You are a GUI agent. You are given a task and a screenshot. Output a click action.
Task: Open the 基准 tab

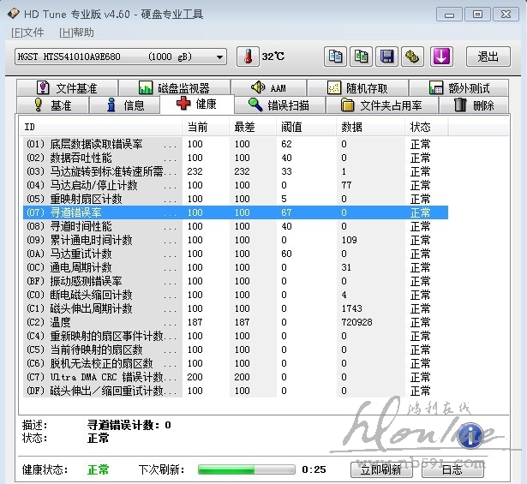pyautogui.click(x=53, y=105)
